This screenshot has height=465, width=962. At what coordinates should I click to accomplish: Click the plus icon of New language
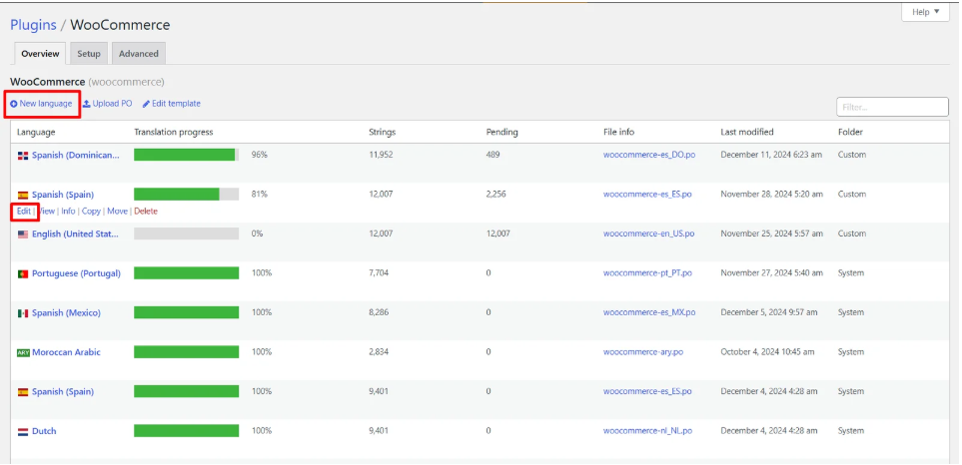click(14, 104)
